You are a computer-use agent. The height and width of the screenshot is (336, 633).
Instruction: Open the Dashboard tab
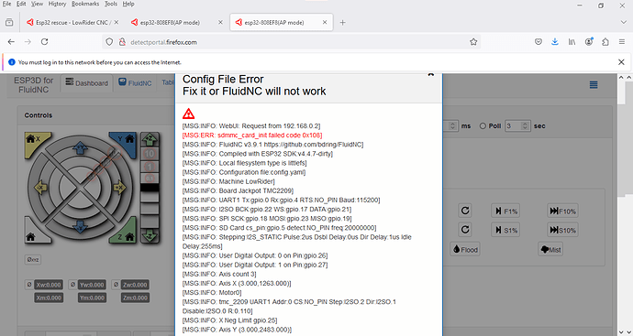[x=87, y=83]
